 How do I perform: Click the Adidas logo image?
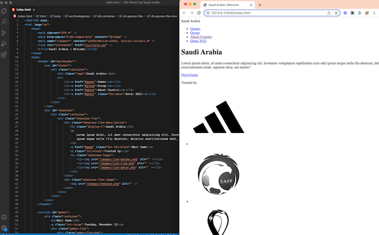219,117
